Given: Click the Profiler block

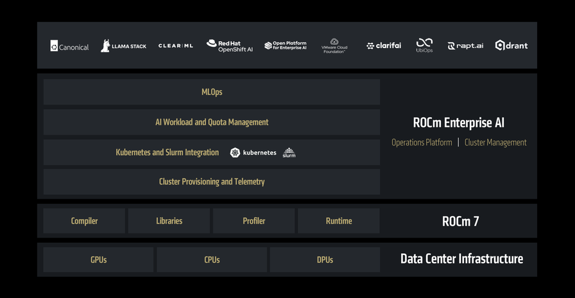Looking at the screenshot, I should (253, 220).
